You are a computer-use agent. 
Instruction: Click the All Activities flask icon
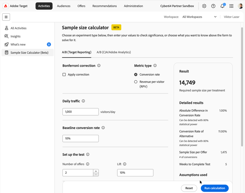7,28
